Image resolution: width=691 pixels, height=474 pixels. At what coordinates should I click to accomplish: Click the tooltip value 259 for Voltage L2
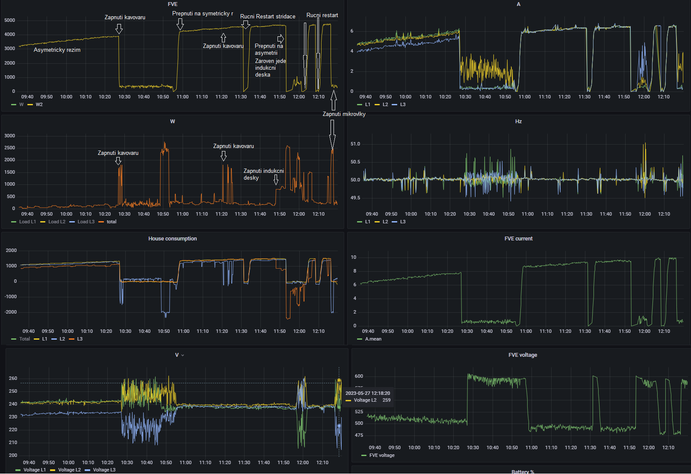click(387, 400)
